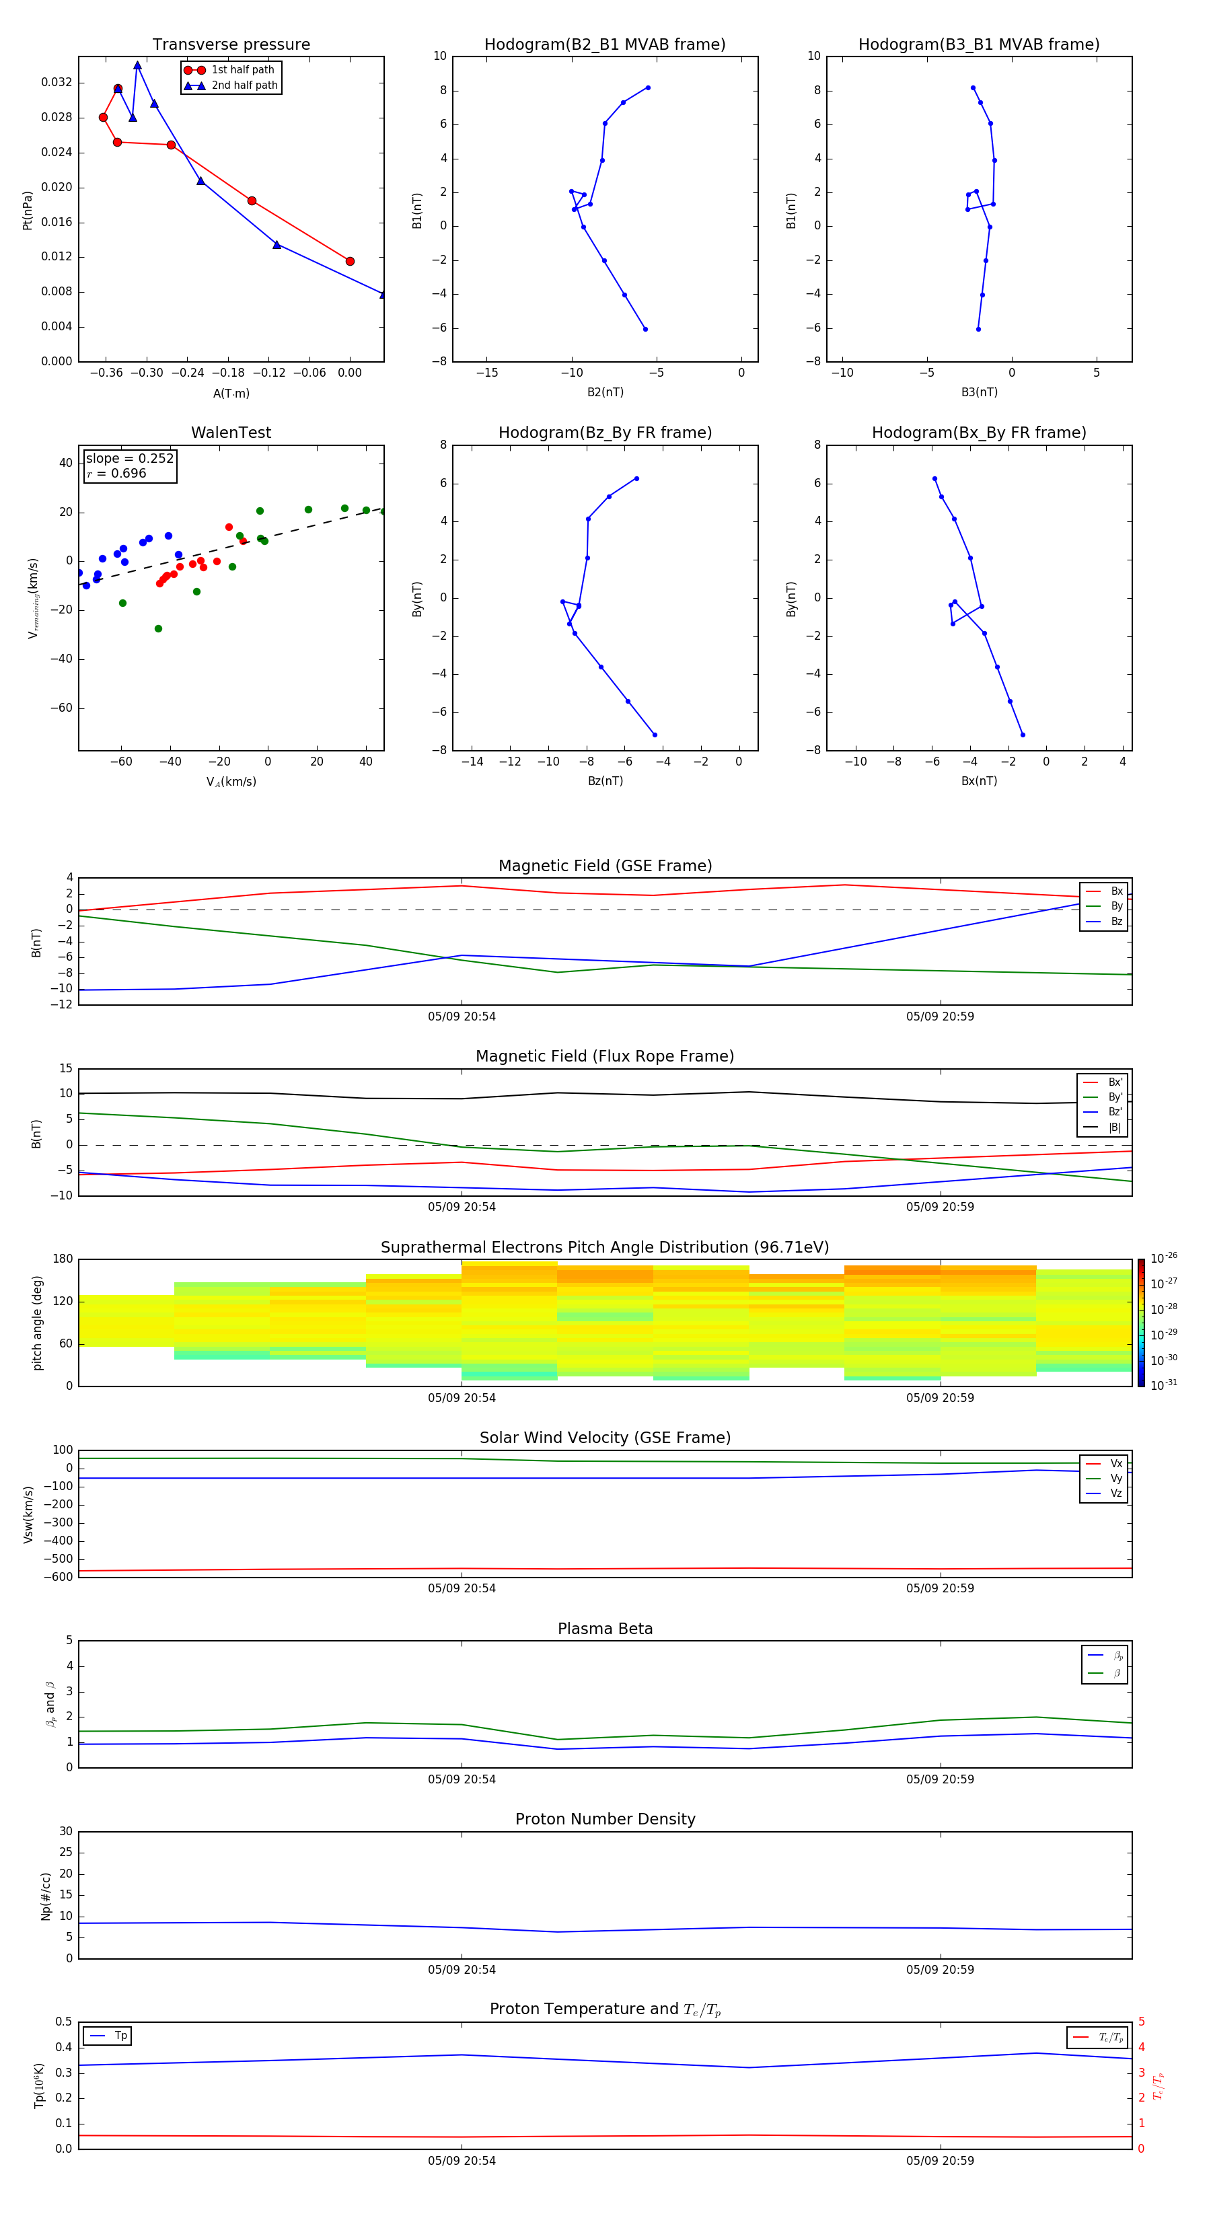Viewport: 1211px width, 2220px height.
Task: Click 'Np(#/cc)' axis label
Action: click(x=46, y=1895)
